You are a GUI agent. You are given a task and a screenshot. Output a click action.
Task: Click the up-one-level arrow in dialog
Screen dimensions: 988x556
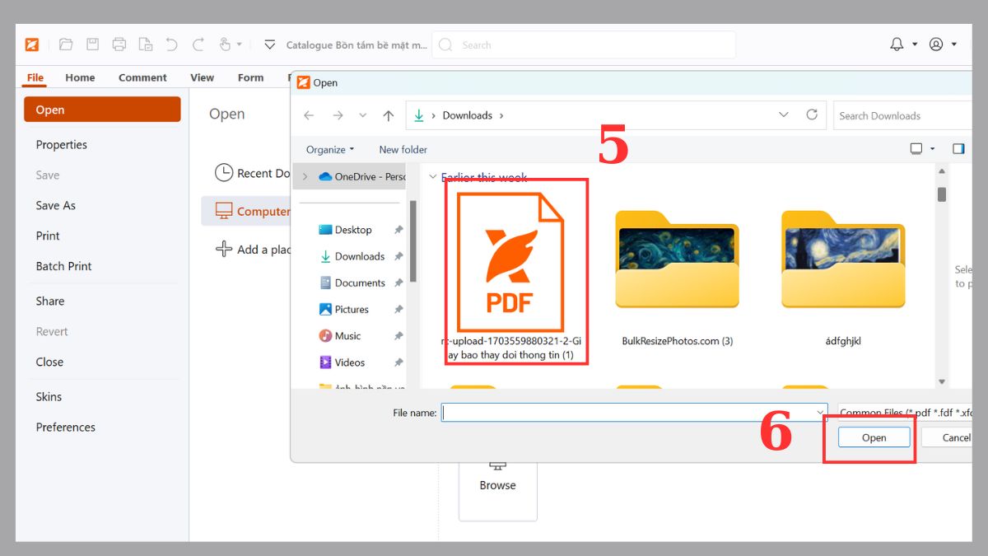pyautogui.click(x=389, y=115)
